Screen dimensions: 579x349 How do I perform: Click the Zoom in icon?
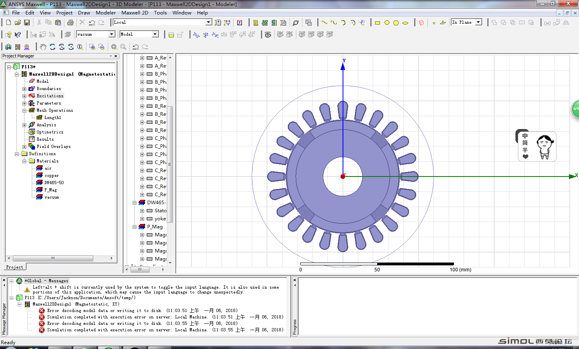click(x=92, y=47)
